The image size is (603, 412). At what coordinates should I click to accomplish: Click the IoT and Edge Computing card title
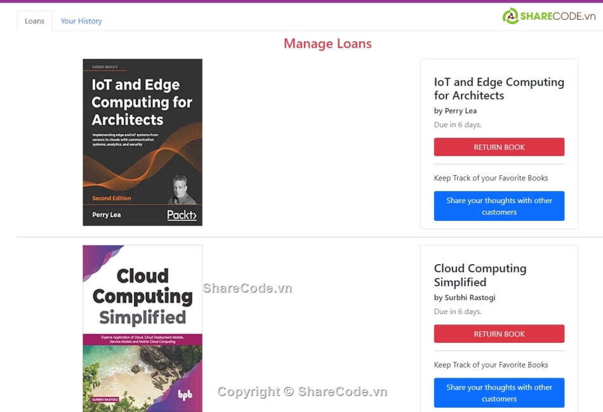click(x=499, y=89)
